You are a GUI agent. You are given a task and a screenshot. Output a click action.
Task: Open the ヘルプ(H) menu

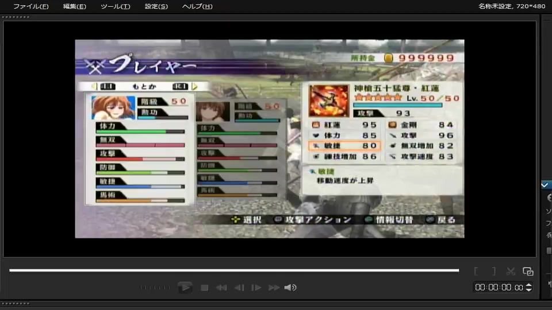pyautogui.click(x=197, y=6)
